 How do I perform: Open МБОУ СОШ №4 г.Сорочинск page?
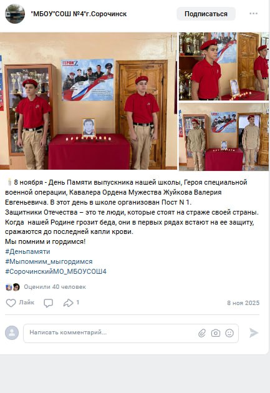(x=79, y=14)
